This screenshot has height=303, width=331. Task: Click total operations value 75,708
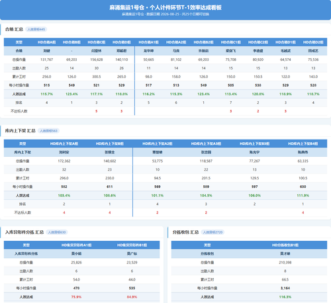(231, 60)
